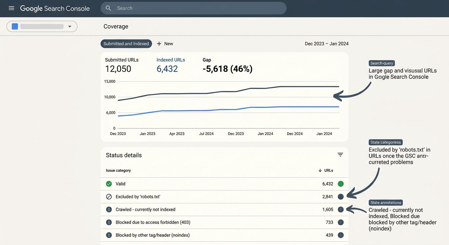Open the Dec 2023 – Jan 2024 date range

point(327,44)
